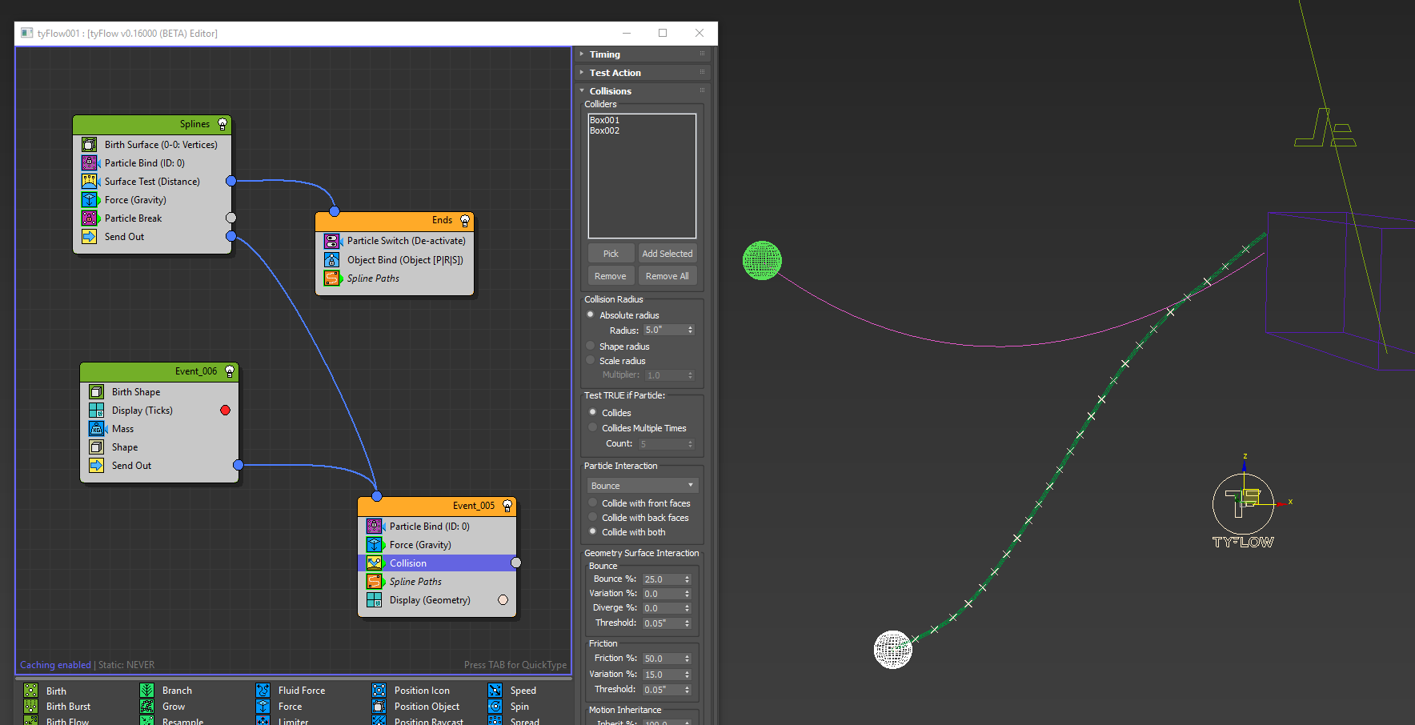Screen dimensions: 1415x725
Task: Expand the Test Action rollout
Action: point(643,73)
